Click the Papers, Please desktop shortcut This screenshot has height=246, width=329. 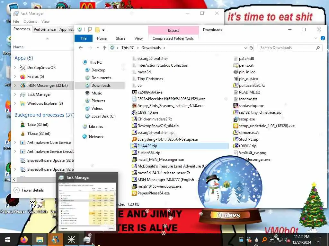click(x=13, y=203)
